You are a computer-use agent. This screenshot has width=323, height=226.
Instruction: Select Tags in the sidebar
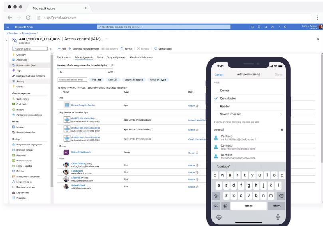pos(18,71)
